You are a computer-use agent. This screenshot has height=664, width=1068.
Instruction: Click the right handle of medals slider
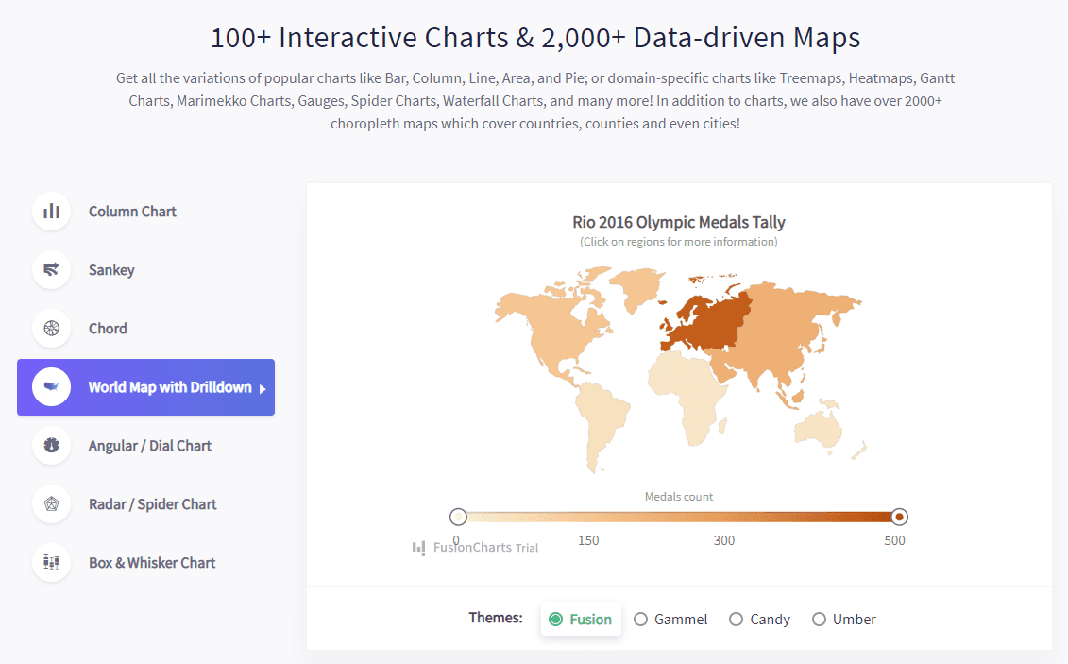point(900,517)
